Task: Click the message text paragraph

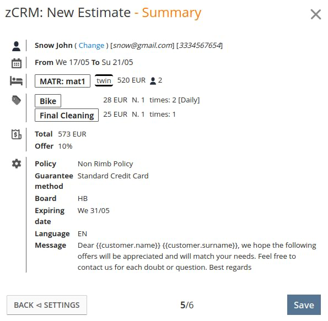Action: click(197, 256)
